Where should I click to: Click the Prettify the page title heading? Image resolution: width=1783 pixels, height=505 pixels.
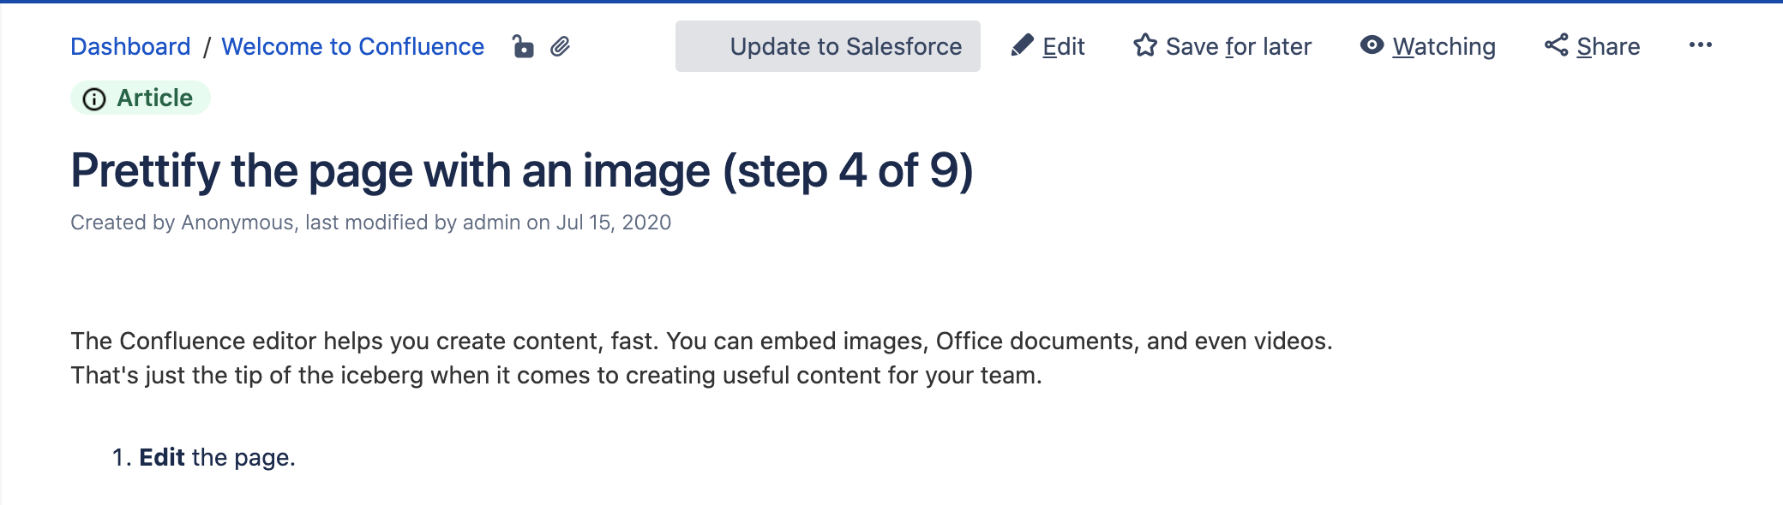pyautogui.click(x=521, y=170)
